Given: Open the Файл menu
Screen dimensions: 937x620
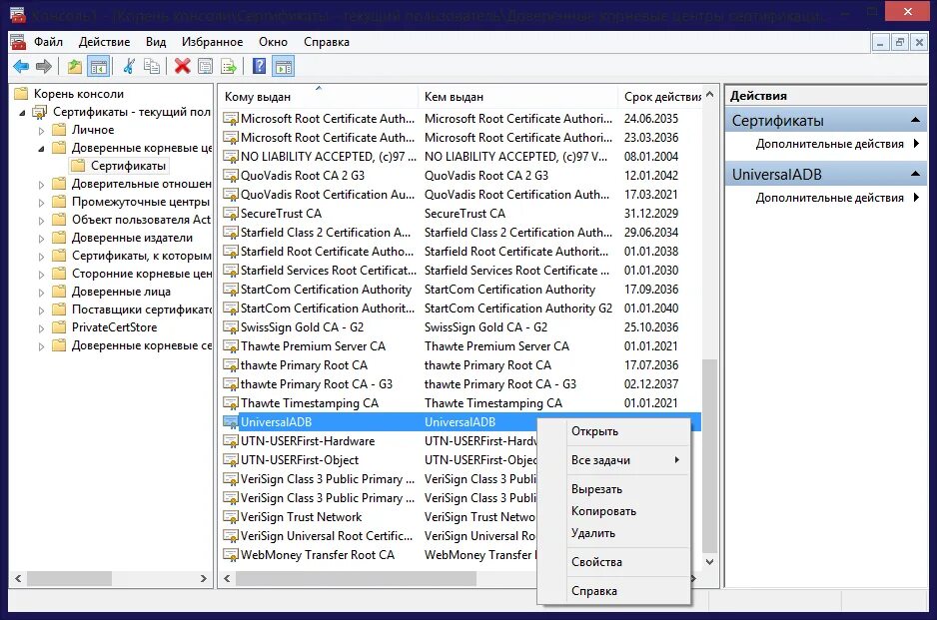Looking at the screenshot, I should tap(48, 42).
